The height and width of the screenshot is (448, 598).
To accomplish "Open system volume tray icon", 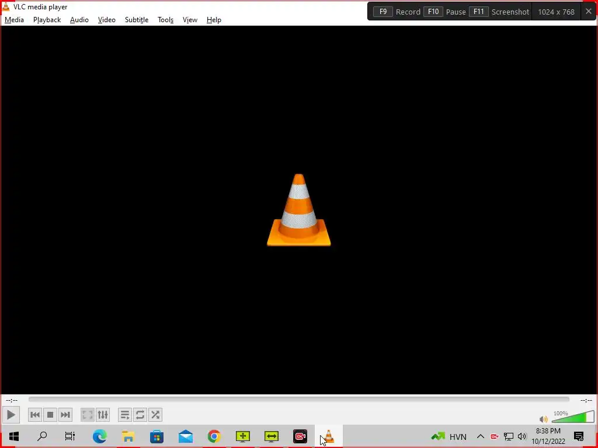I will pos(522,436).
